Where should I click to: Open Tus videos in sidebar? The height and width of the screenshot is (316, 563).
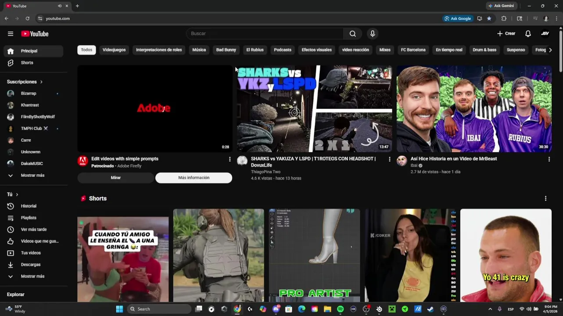point(33,253)
